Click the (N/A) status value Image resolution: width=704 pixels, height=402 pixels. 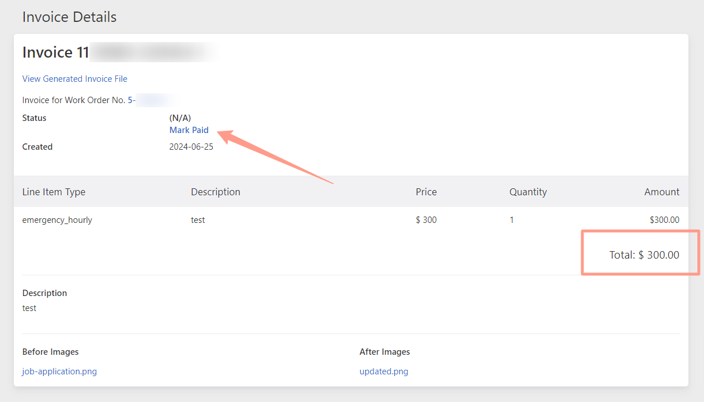point(180,118)
